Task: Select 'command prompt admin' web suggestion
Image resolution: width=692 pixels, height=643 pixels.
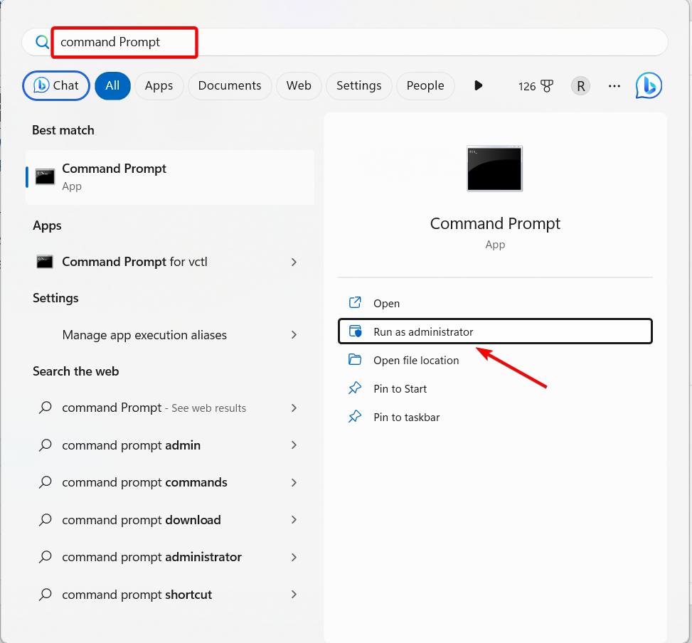Action: click(170, 445)
